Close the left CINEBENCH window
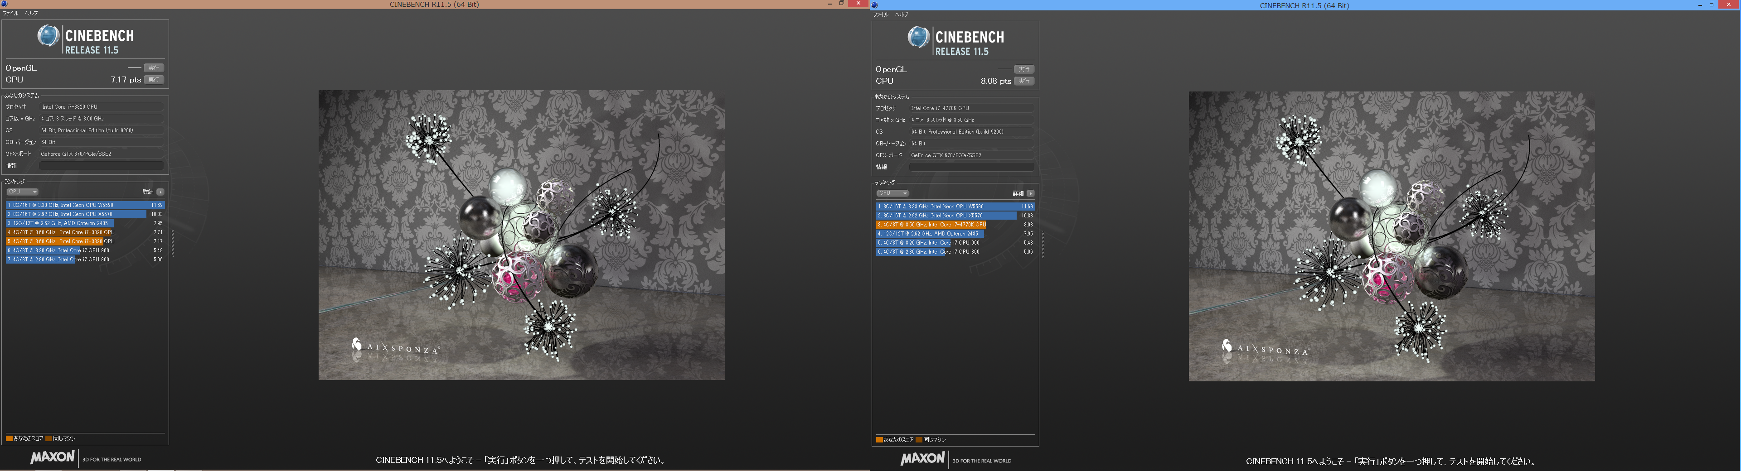This screenshot has height=471, width=1741. (x=858, y=3)
